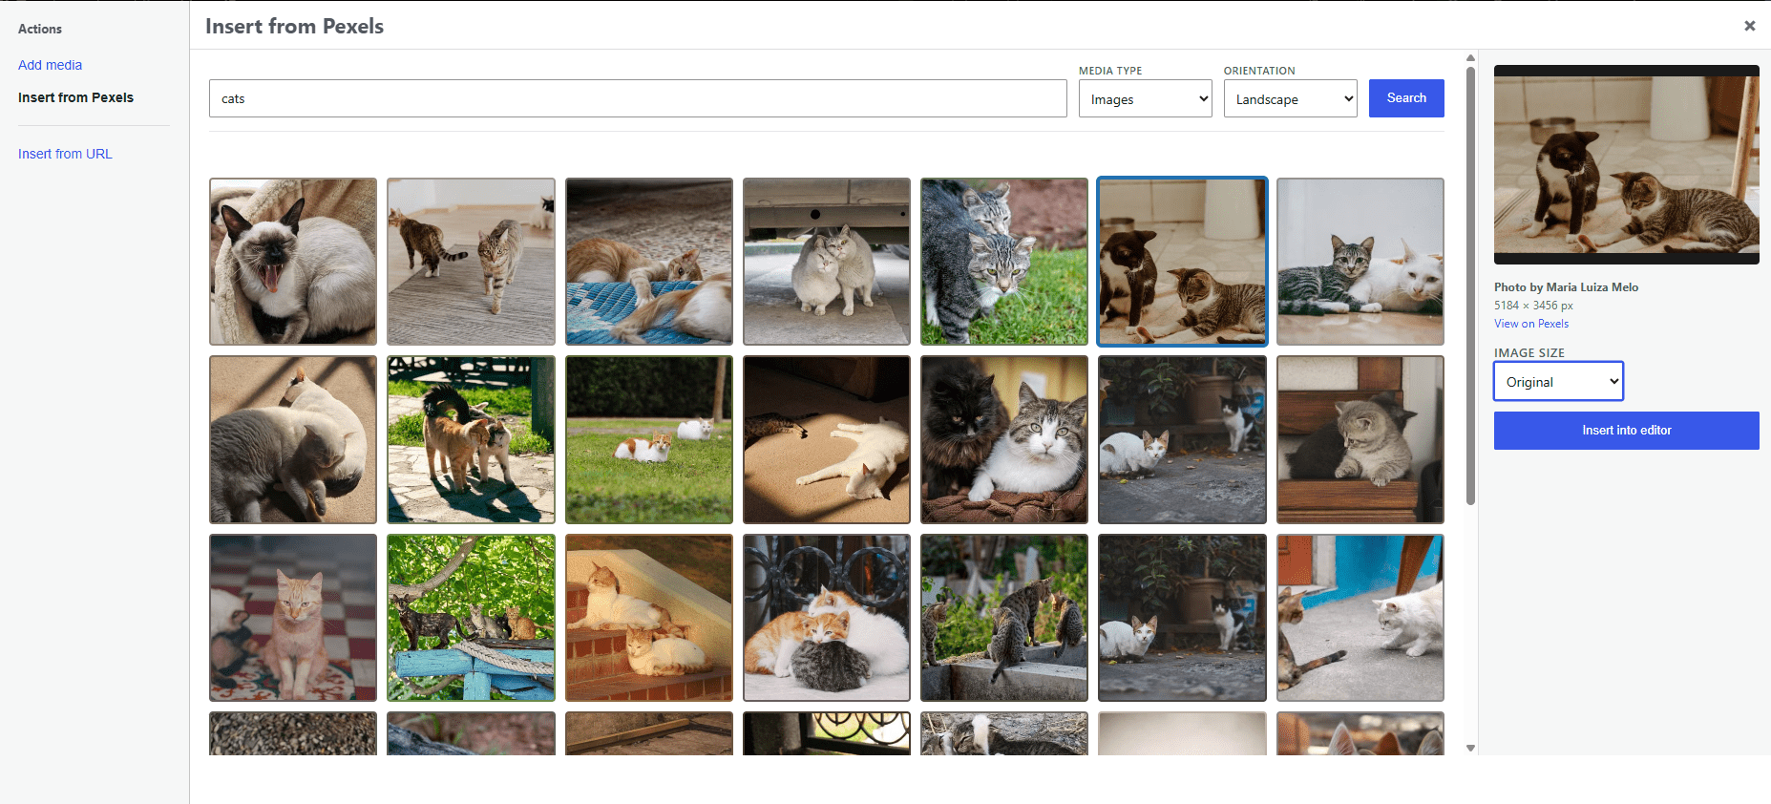Click Insert into editor
The height and width of the screenshot is (804, 1771).
1626,431
